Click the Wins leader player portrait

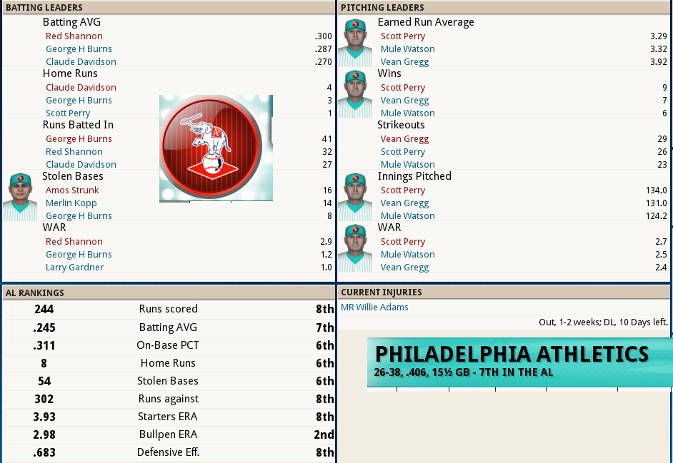355,93
